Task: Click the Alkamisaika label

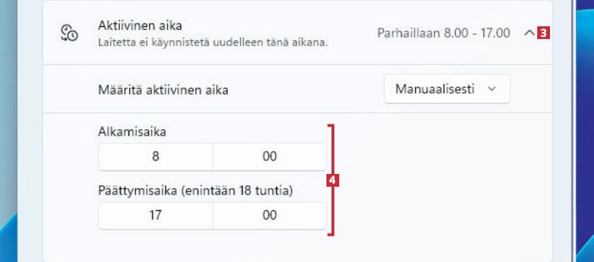Action: 132,132
